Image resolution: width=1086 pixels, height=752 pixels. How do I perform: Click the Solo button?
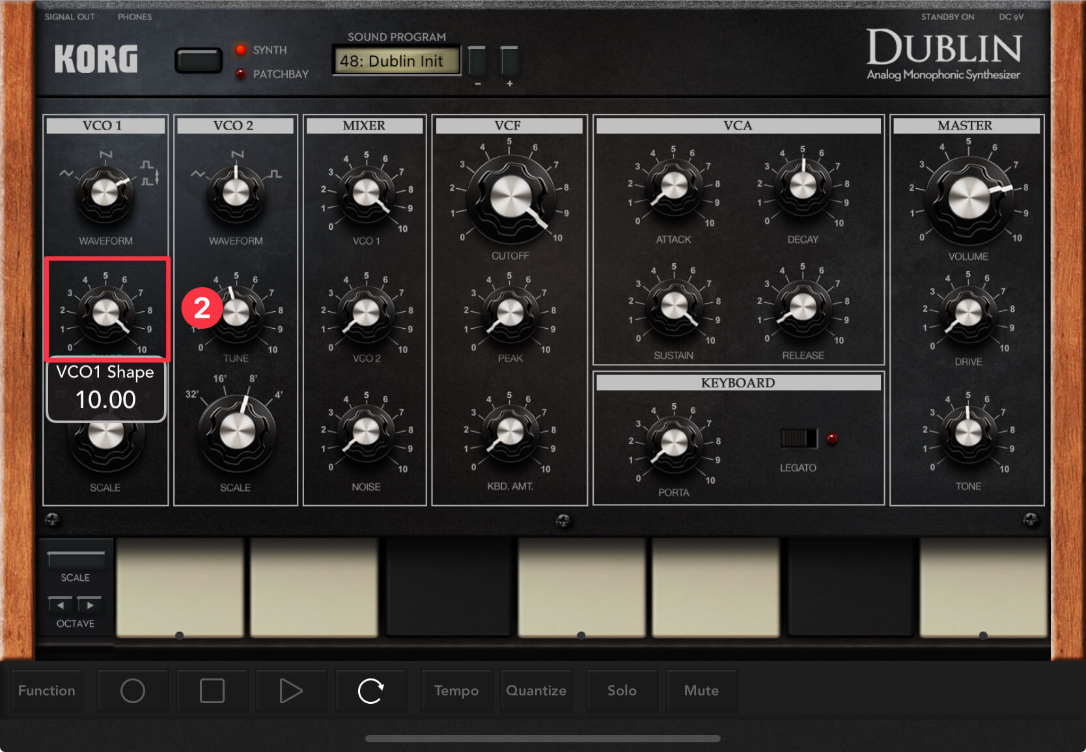(622, 691)
